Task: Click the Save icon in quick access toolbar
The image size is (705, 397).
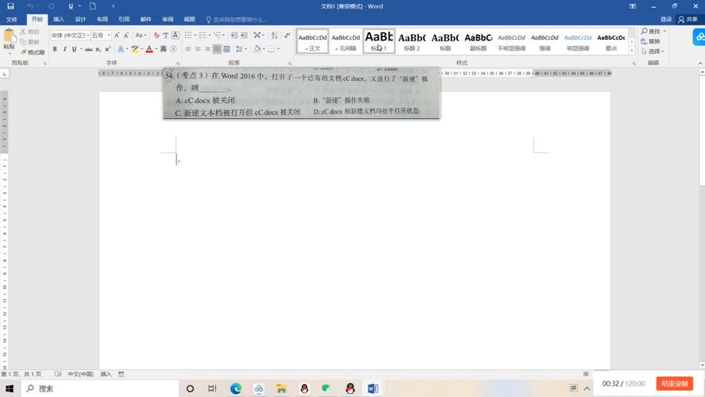Action: click(10, 6)
